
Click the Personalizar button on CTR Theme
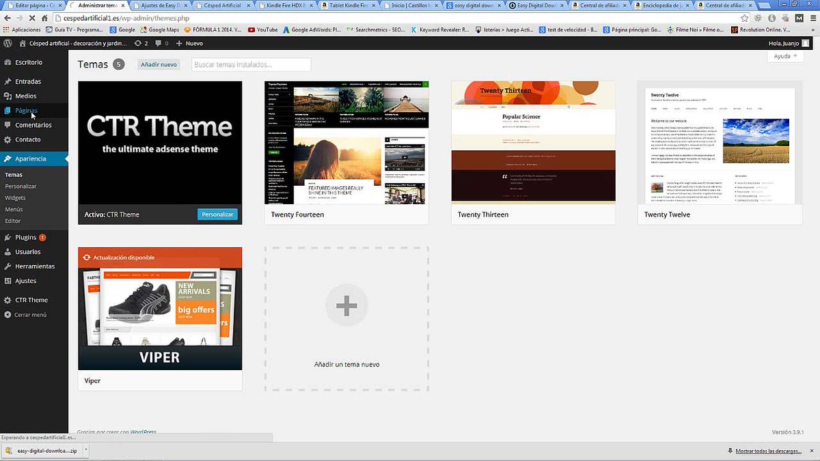217,214
